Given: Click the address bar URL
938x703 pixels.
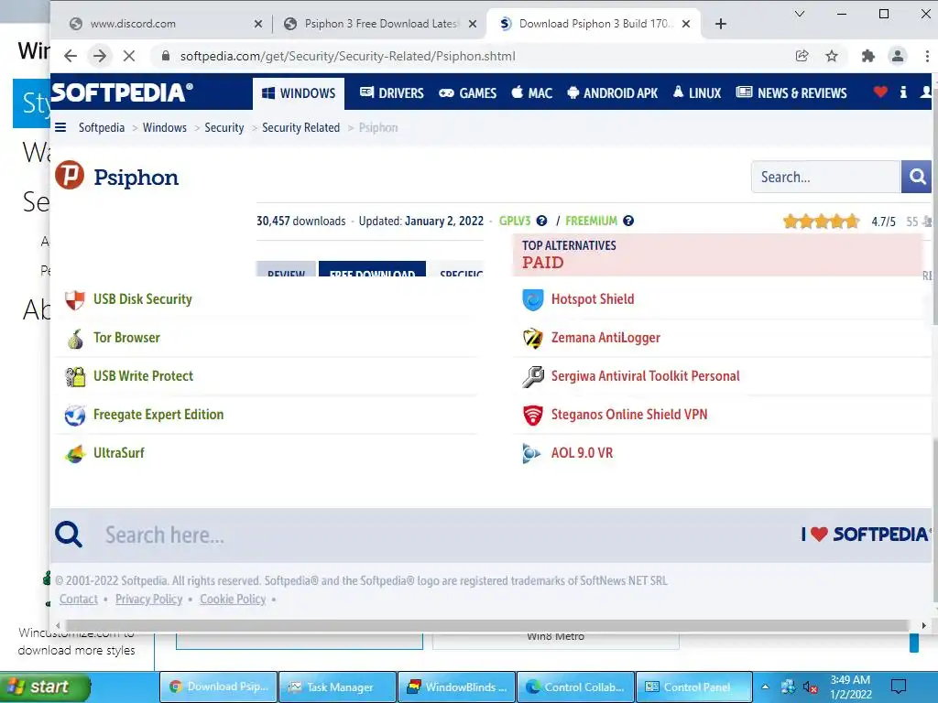Looking at the screenshot, I should click(347, 56).
